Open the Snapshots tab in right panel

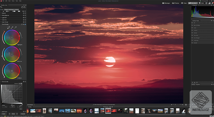coord(198,85)
